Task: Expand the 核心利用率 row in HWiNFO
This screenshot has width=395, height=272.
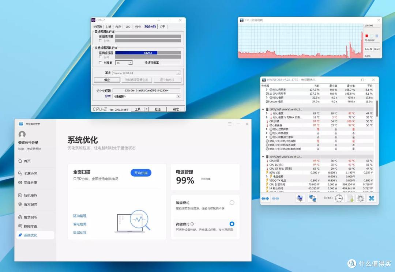Action: click(267, 90)
